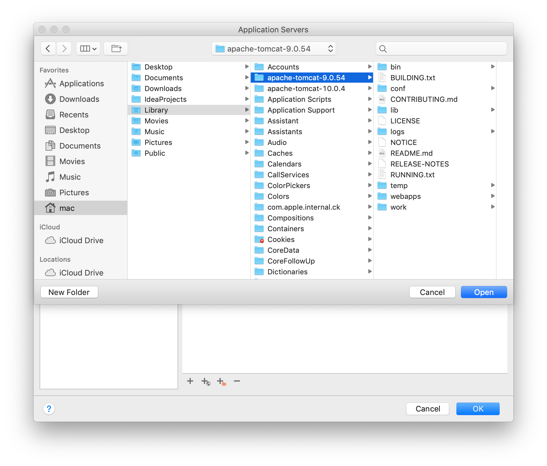Select the Application Support folder

tap(312, 110)
